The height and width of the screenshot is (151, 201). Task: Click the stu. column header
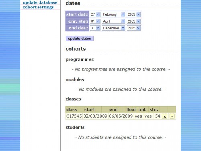coord(154,110)
